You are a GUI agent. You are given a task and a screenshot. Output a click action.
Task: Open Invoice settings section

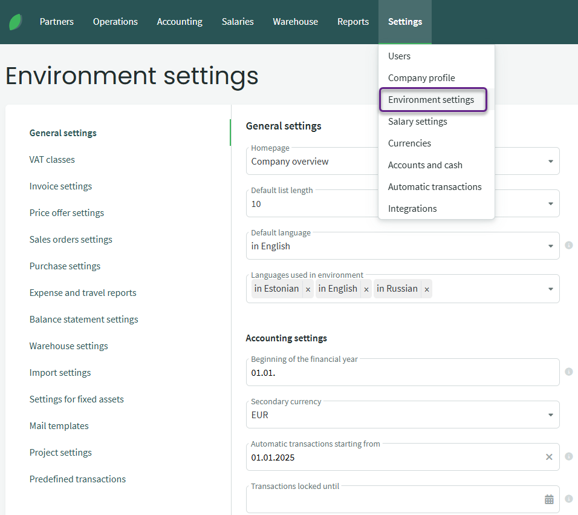(60, 186)
